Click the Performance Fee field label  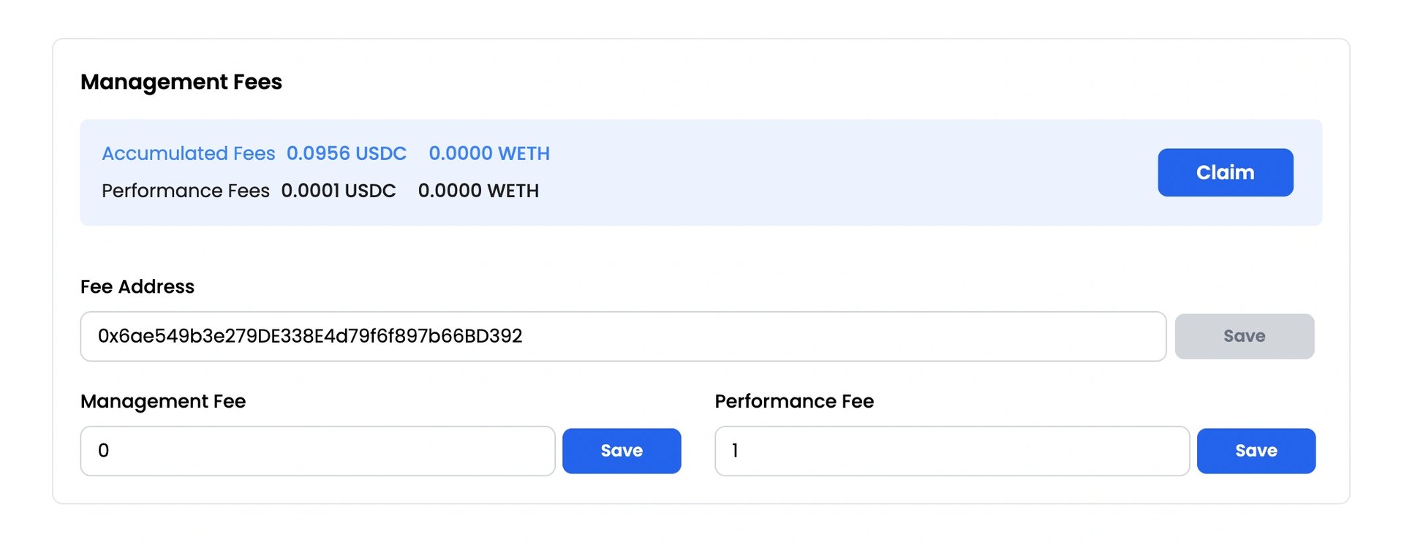click(794, 401)
